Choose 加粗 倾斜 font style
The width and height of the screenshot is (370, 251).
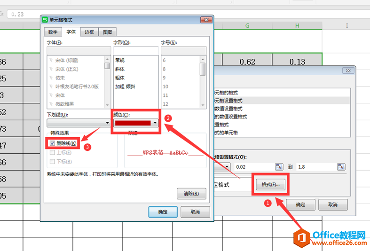click(x=125, y=86)
